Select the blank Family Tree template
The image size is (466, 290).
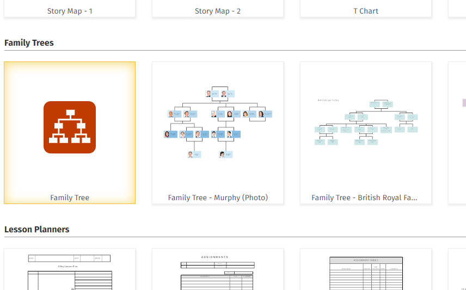pyautogui.click(x=70, y=133)
